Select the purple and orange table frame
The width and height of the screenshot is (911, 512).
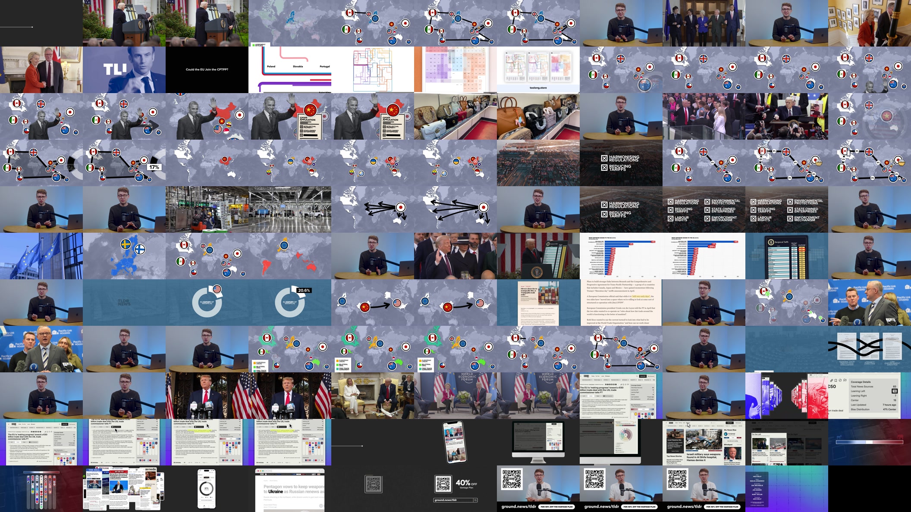coord(455,70)
